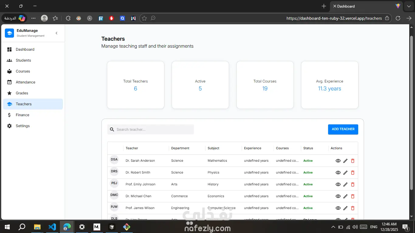Open the tab actions chevron menu

(x=409, y=6)
